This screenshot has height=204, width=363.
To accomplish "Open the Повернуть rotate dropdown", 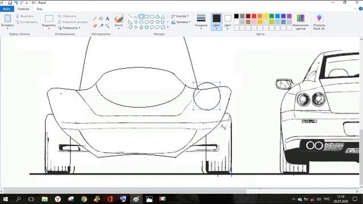I will point(69,28).
